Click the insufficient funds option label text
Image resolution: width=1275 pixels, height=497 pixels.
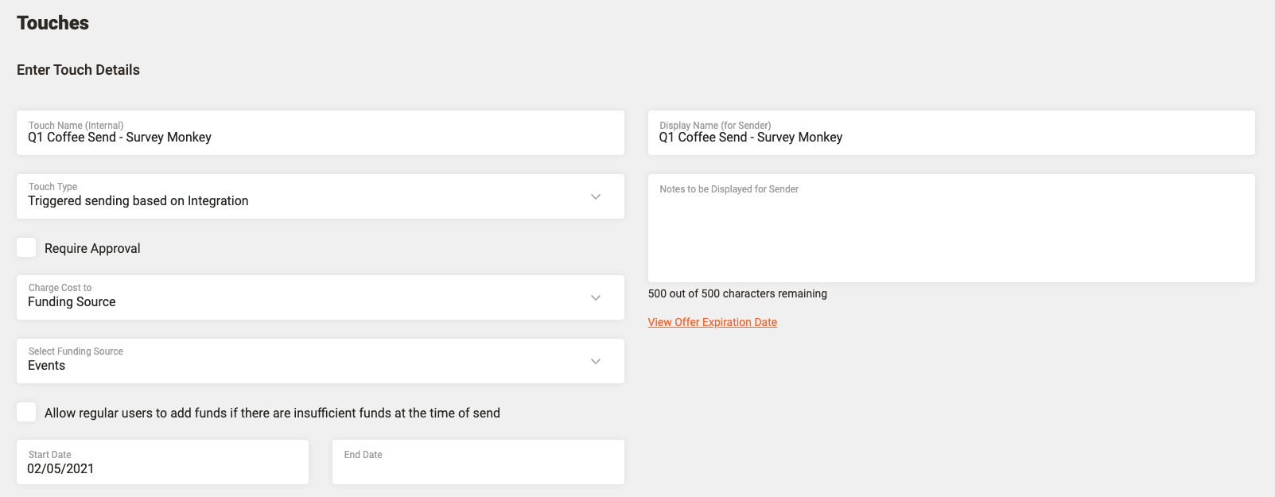click(x=272, y=414)
